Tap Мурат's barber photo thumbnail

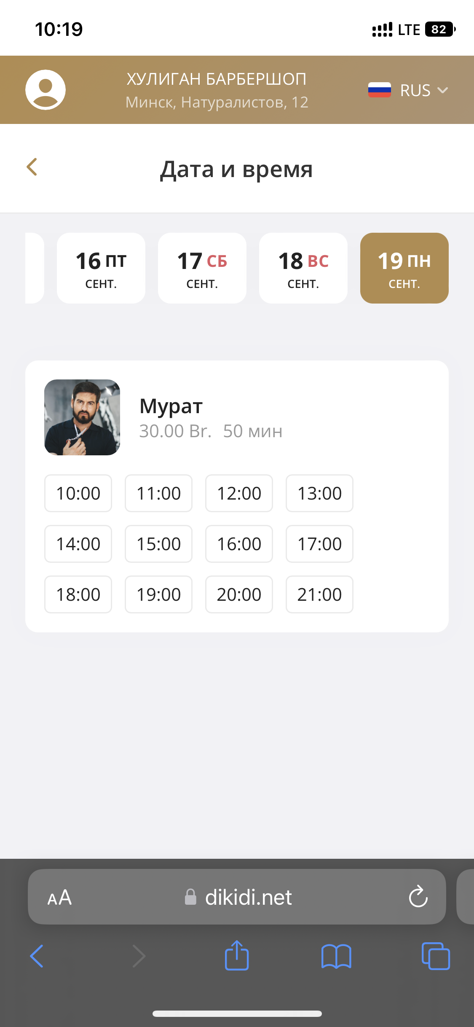point(82,417)
